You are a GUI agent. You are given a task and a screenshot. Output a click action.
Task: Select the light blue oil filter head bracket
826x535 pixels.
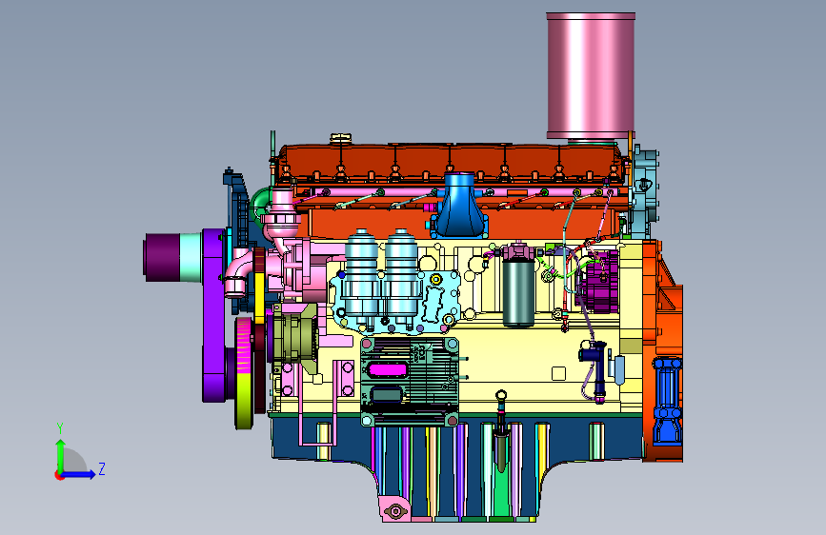pyautogui.click(x=395, y=303)
